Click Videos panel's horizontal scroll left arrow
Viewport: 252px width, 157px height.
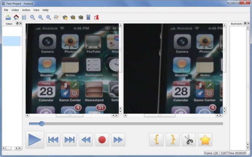pyautogui.click(x=4, y=148)
